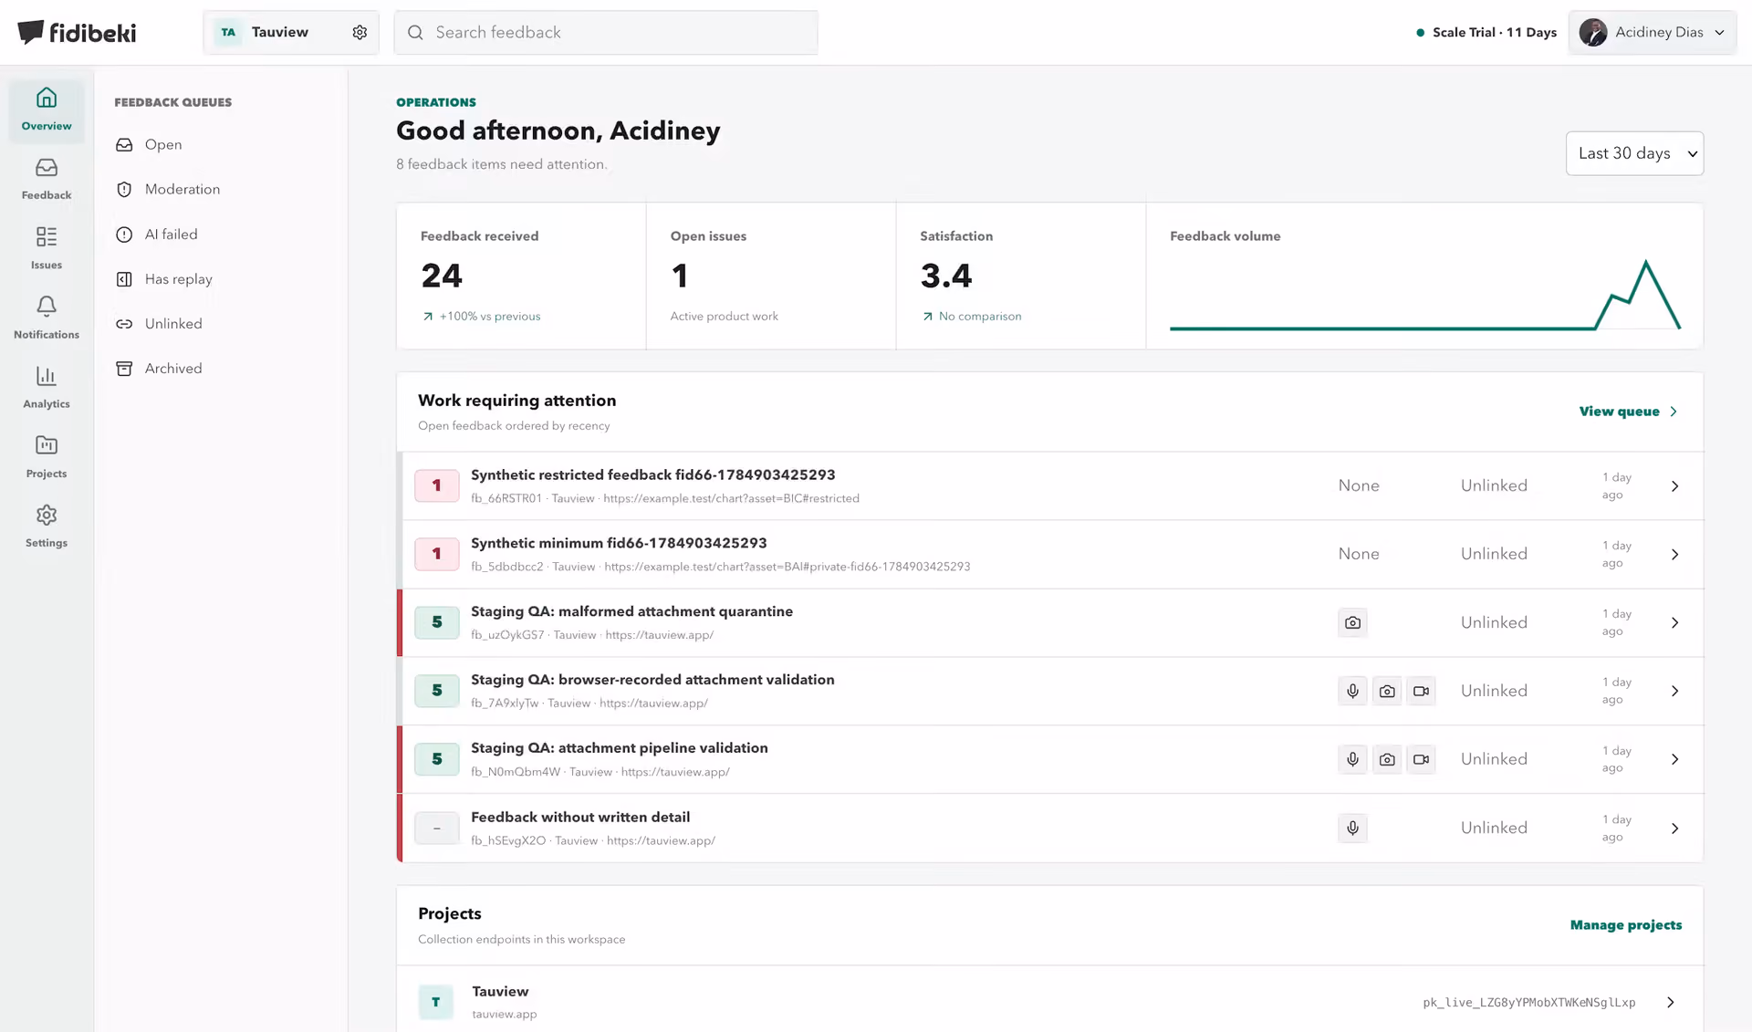Click the Feedback volume line chart

pos(1424,295)
